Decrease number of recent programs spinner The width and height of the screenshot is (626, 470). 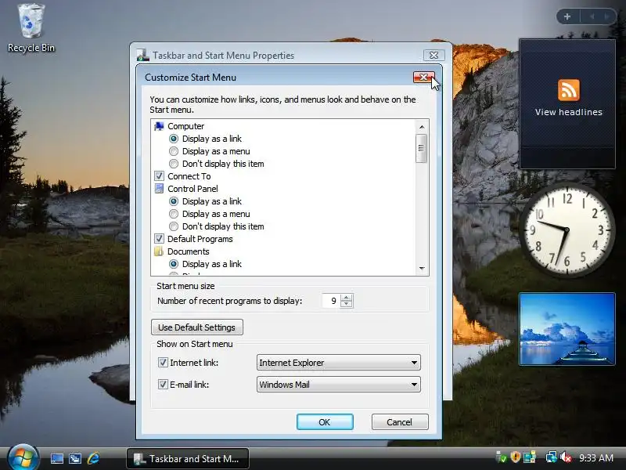pyautogui.click(x=347, y=304)
